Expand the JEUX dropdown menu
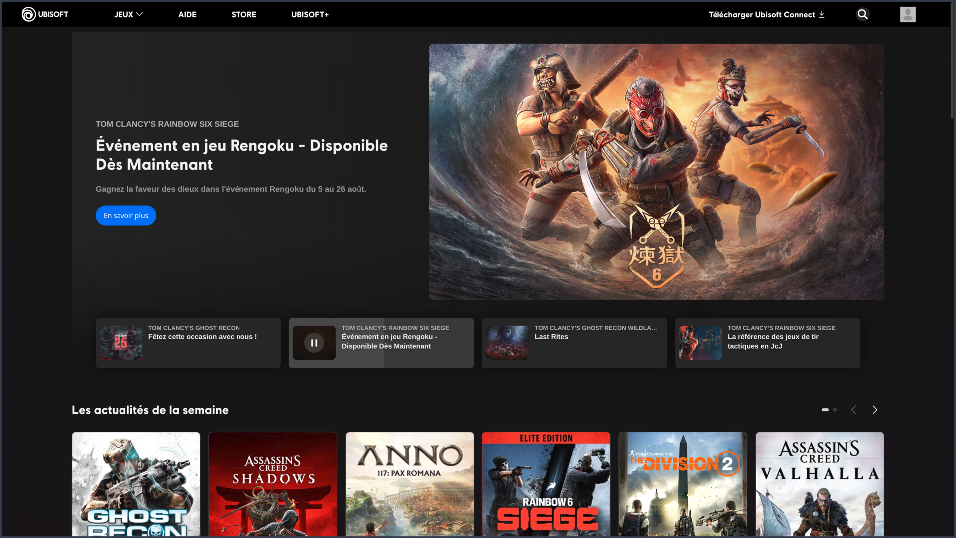 click(x=128, y=14)
